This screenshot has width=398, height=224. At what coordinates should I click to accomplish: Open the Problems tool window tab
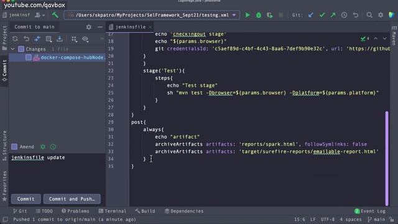pos(75,211)
